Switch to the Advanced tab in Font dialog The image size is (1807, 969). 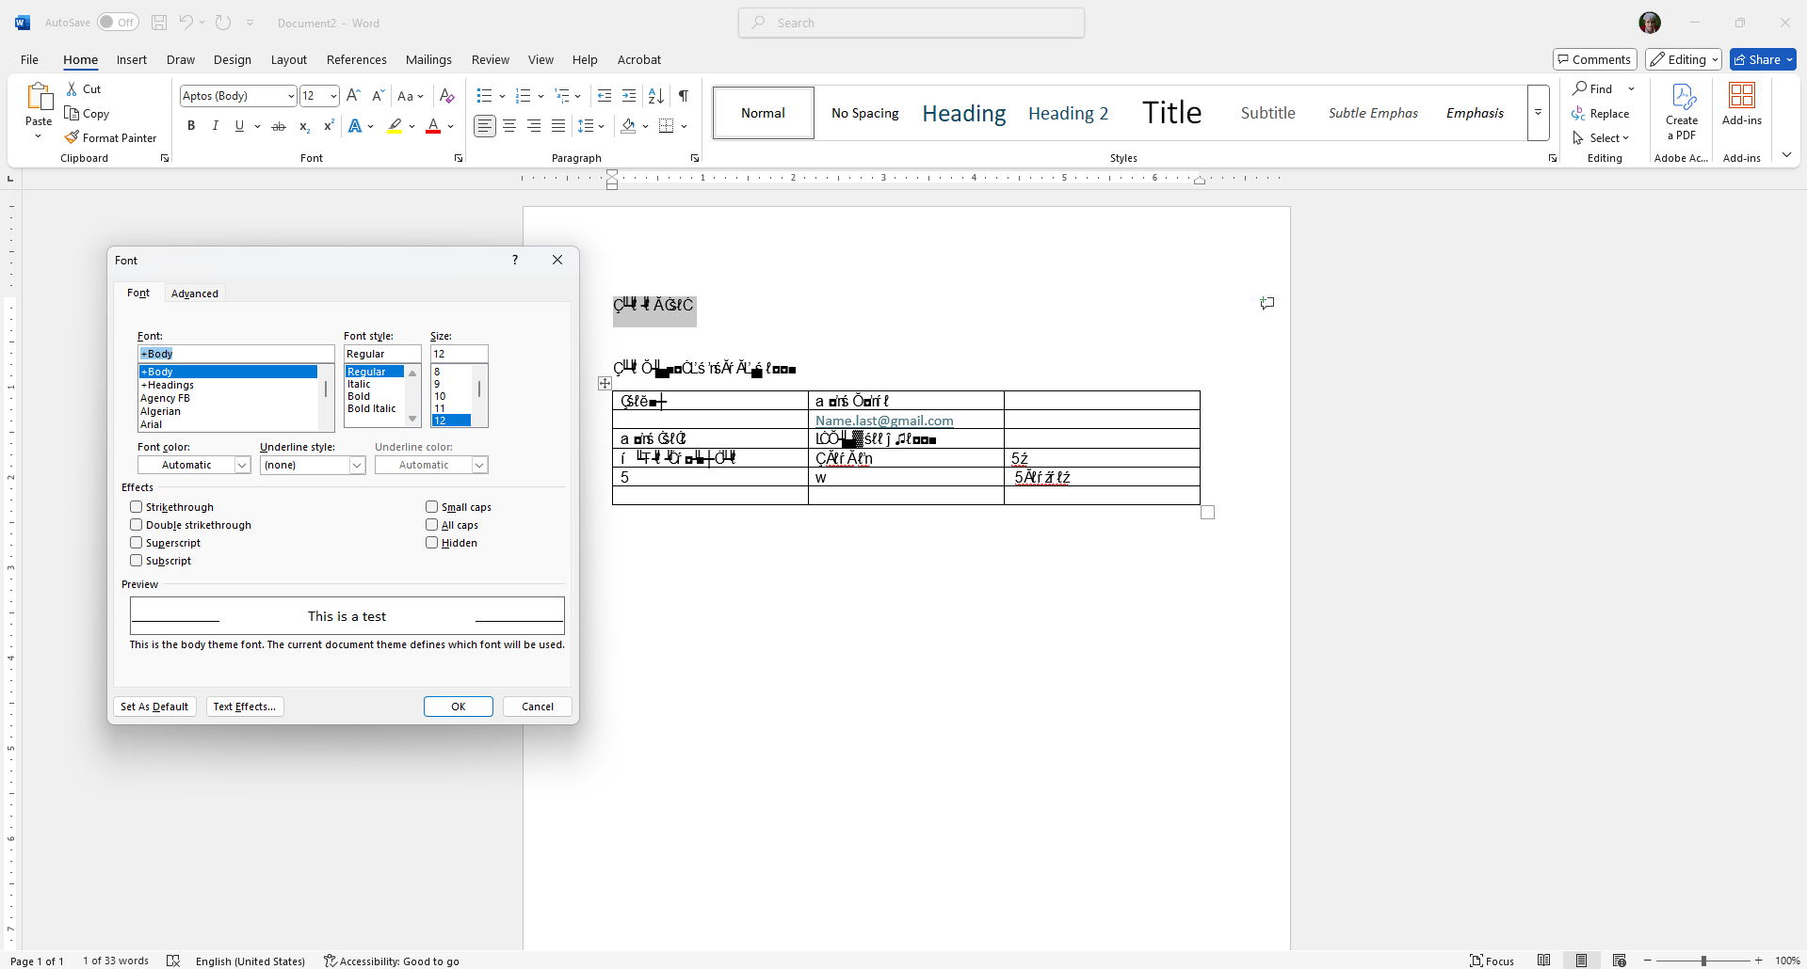tap(195, 293)
